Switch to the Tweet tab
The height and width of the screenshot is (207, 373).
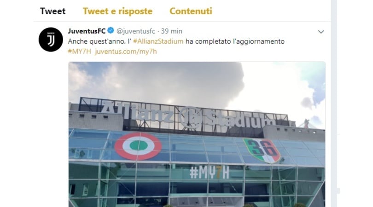pyautogui.click(x=52, y=11)
